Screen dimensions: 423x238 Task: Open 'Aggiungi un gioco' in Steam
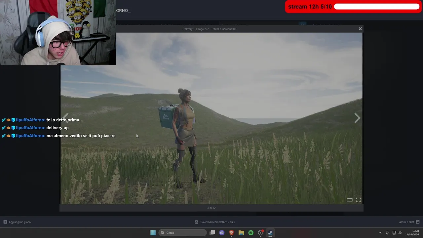point(19,222)
